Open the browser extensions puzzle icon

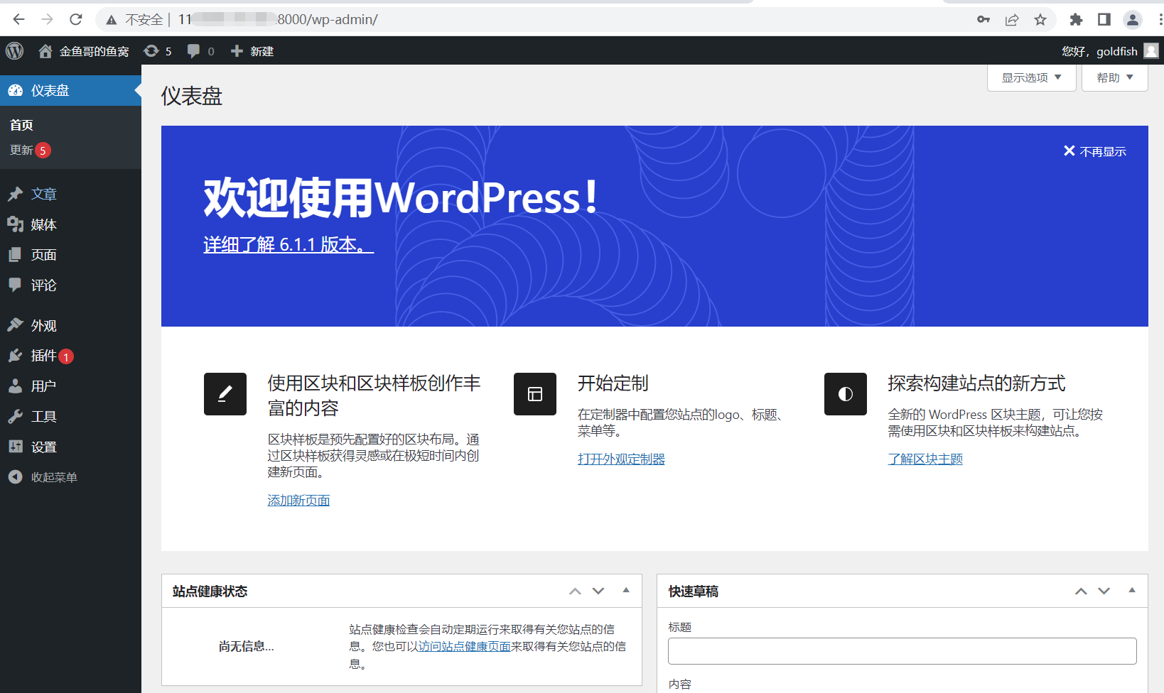(x=1076, y=19)
